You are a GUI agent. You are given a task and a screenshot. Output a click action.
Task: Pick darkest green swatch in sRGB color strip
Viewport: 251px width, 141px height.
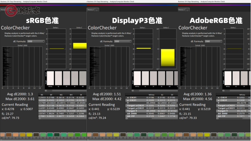point(57,135)
